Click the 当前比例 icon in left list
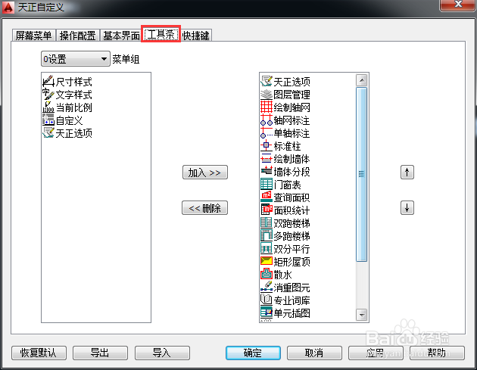 (48, 107)
